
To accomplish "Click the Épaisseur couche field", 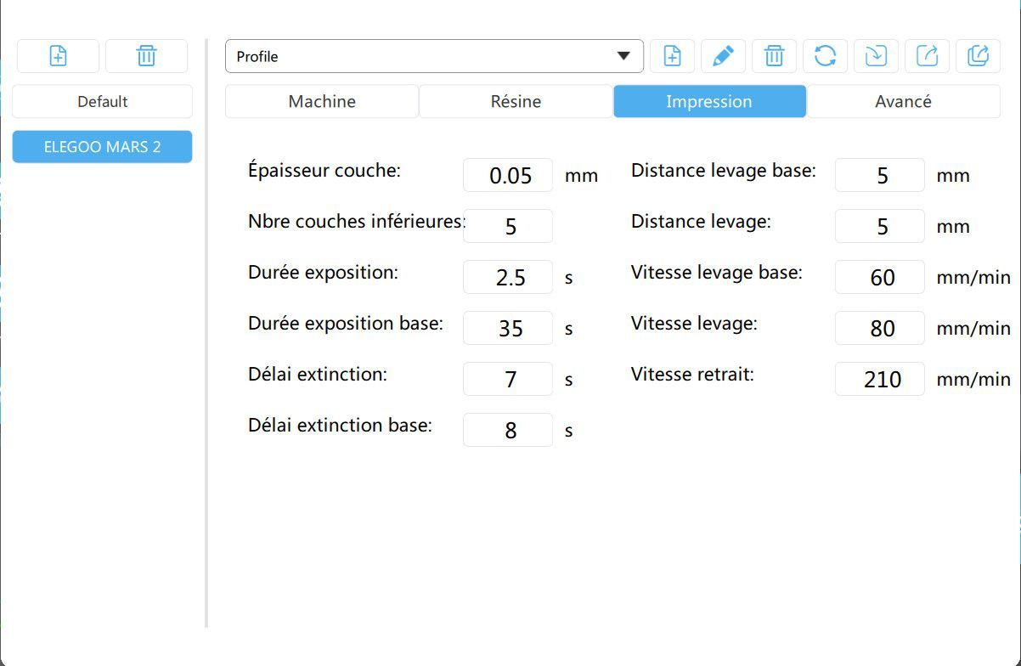I will tap(508, 175).
